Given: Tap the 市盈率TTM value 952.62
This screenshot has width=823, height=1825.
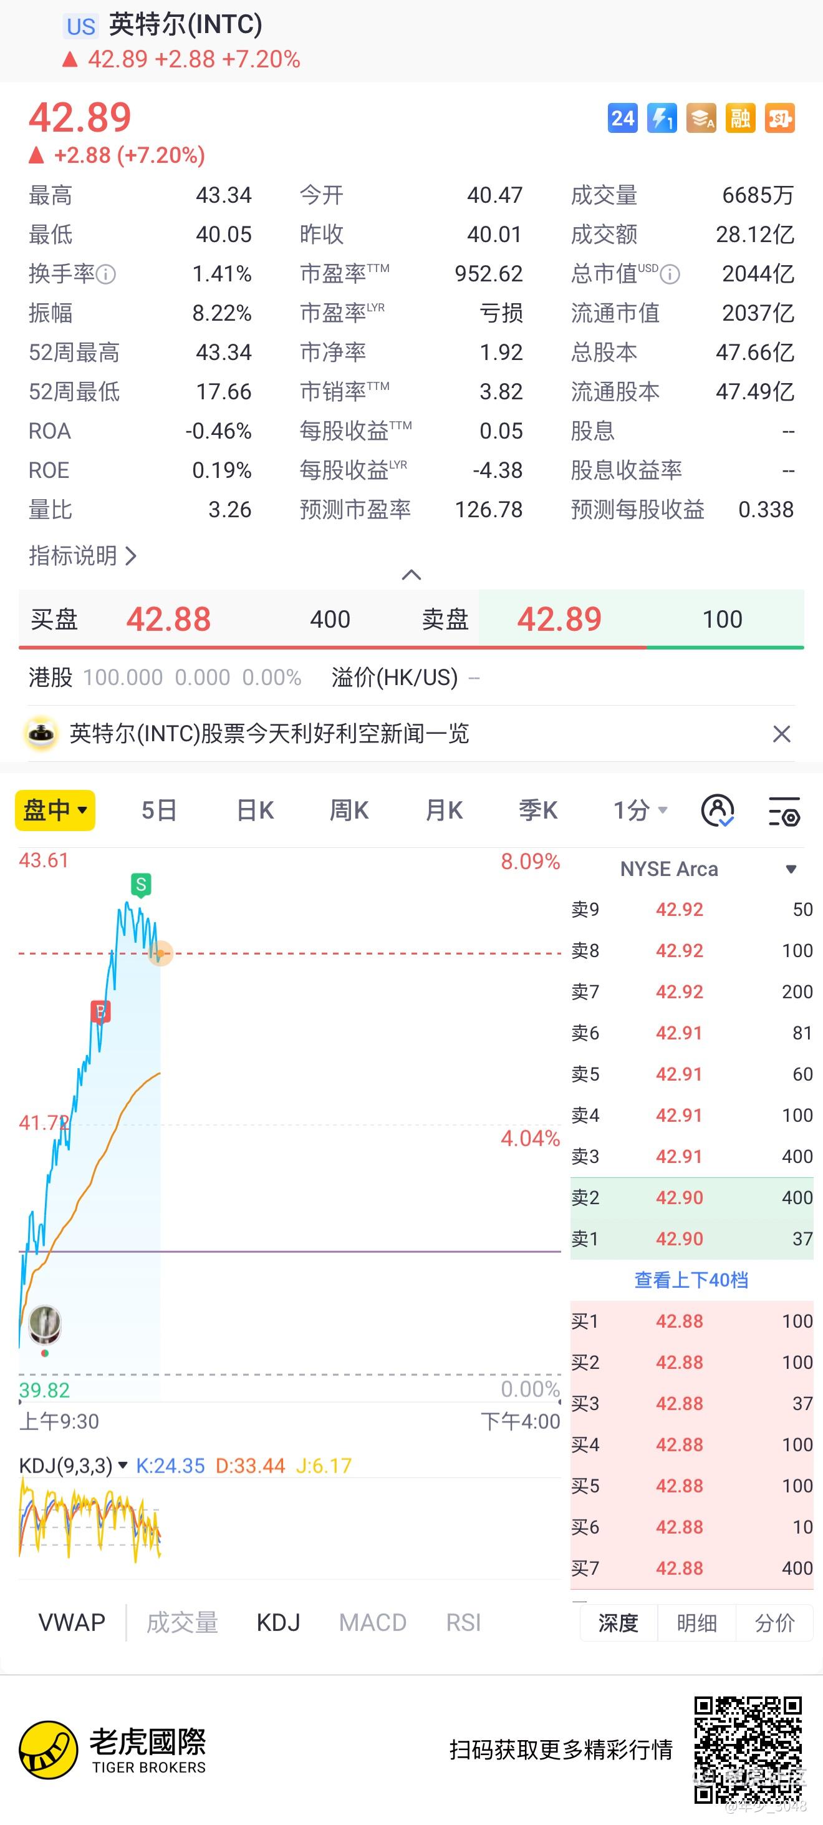Looking at the screenshot, I should pyautogui.click(x=488, y=274).
